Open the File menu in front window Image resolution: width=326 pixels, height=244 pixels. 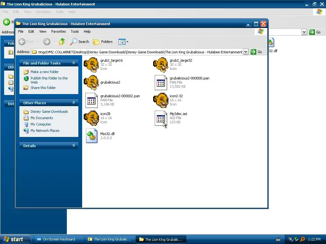pyautogui.click(x=21, y=31)
